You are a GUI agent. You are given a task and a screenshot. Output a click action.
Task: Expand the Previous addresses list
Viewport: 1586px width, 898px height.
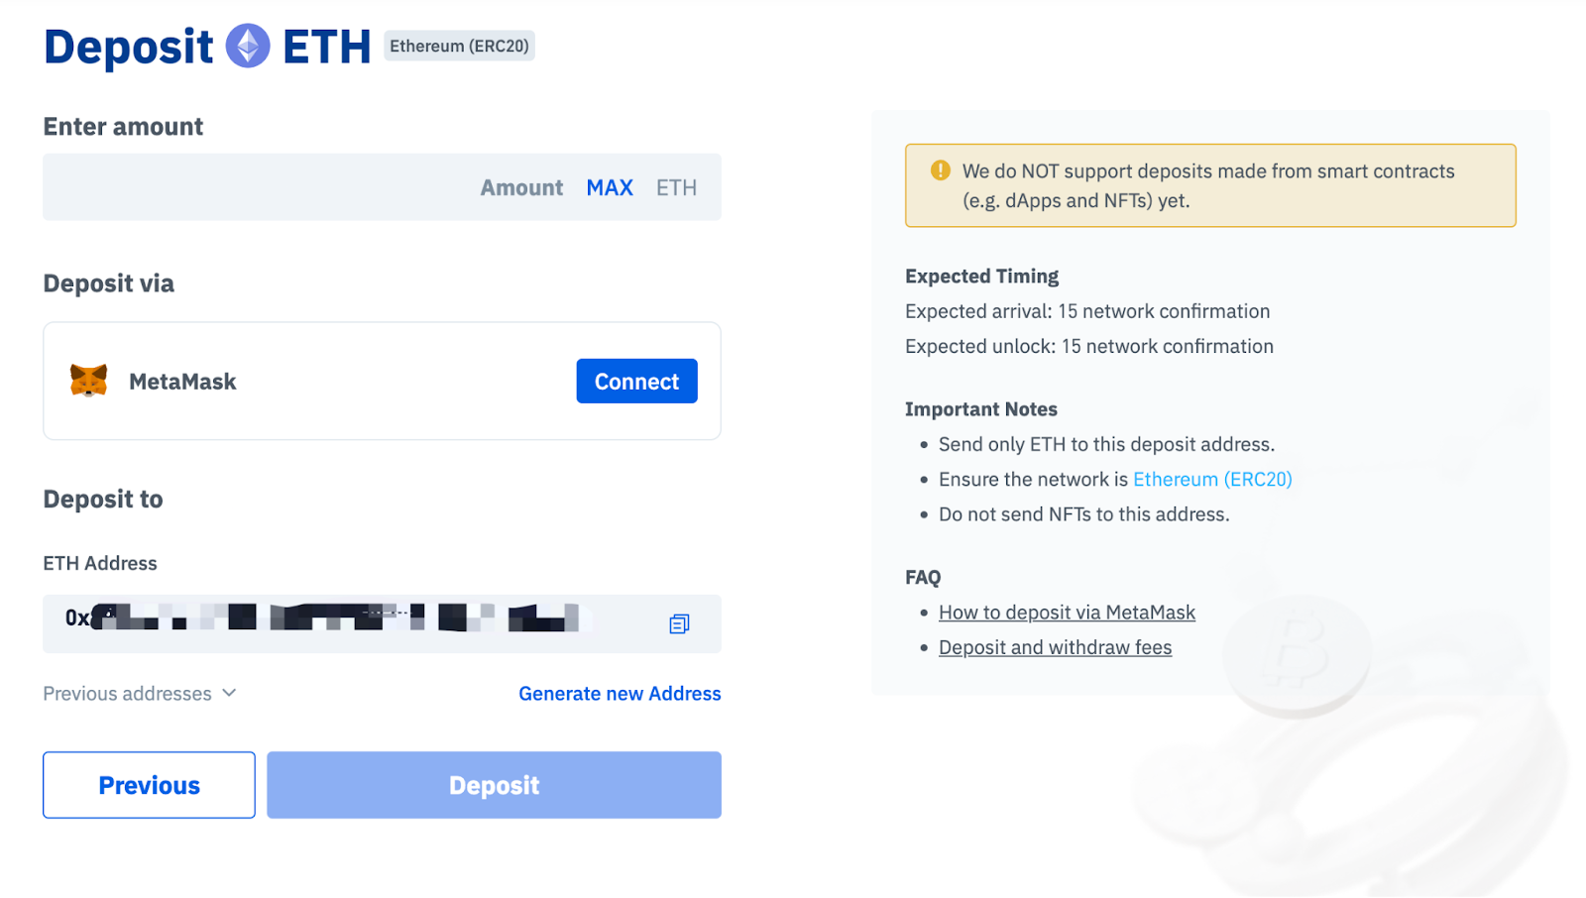140,693
